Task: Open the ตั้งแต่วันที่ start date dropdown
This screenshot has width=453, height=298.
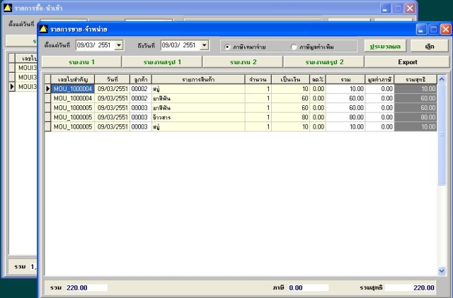Action: tap(118, 45)
